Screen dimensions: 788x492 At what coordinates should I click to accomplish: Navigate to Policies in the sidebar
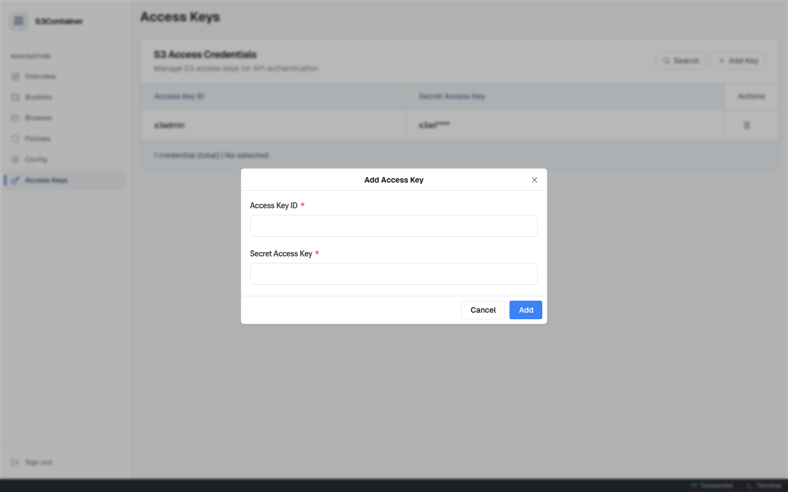point(38,138)
